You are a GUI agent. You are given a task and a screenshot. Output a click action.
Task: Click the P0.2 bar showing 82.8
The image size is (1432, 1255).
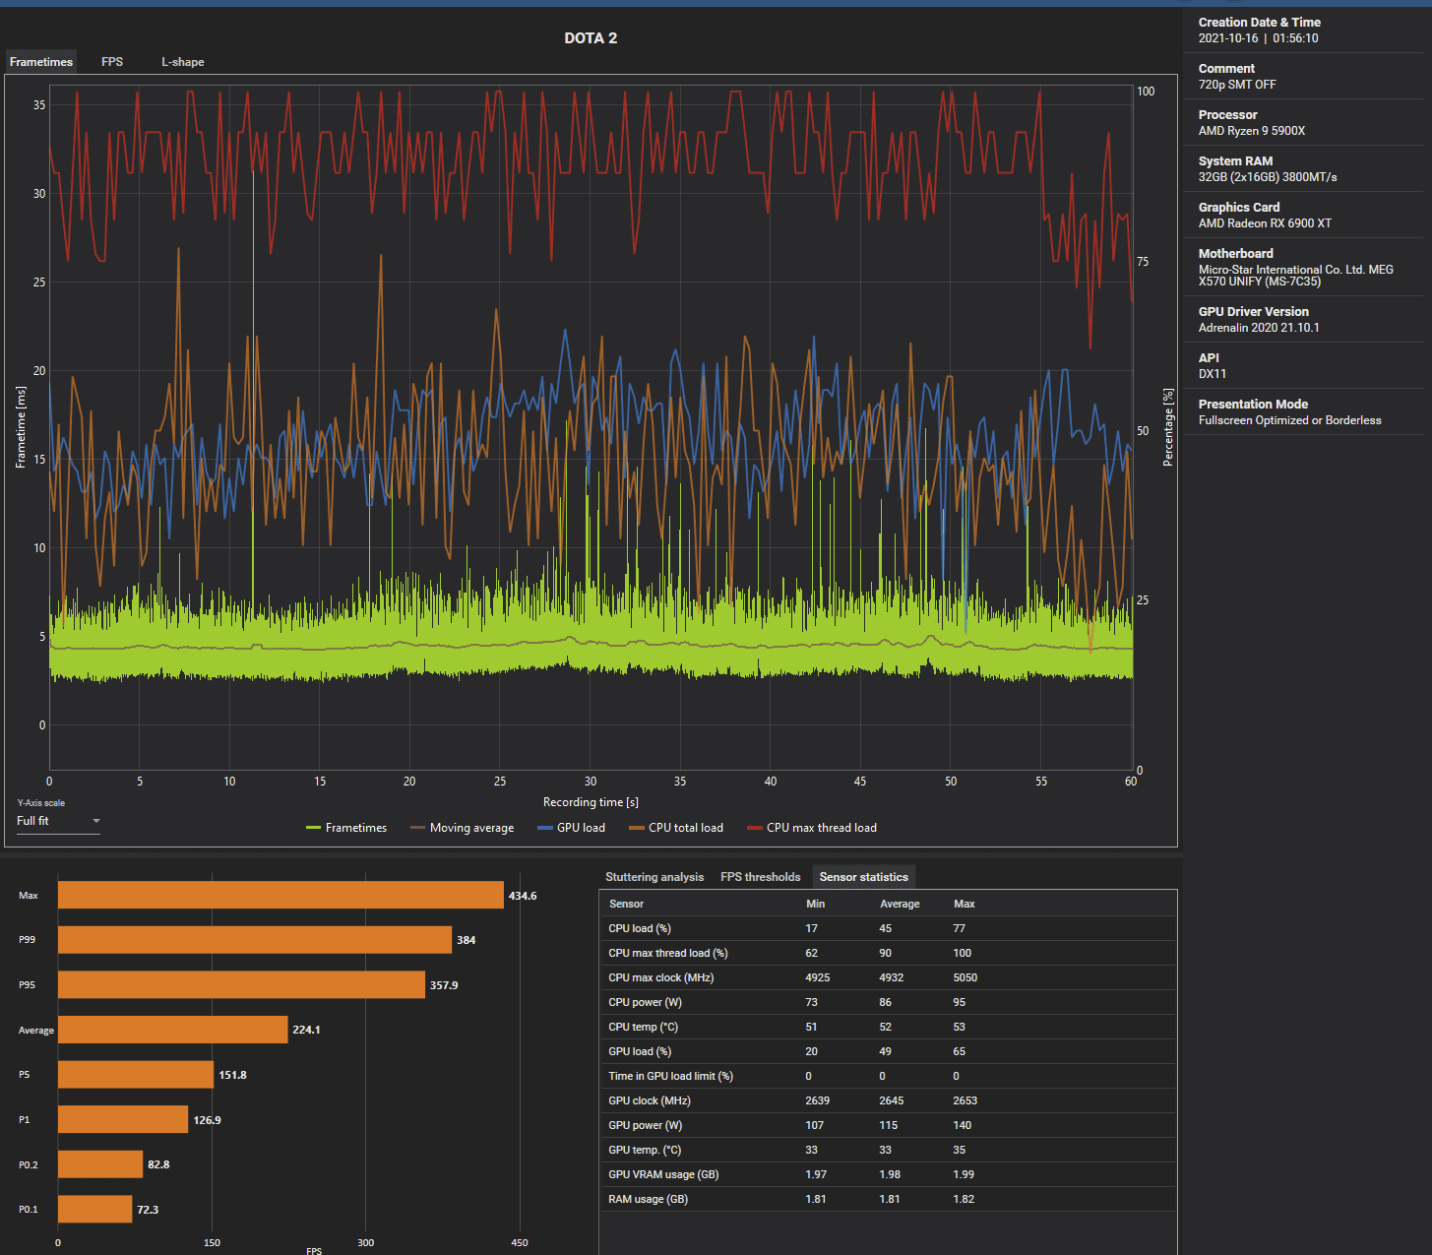tap(100, 1163)
